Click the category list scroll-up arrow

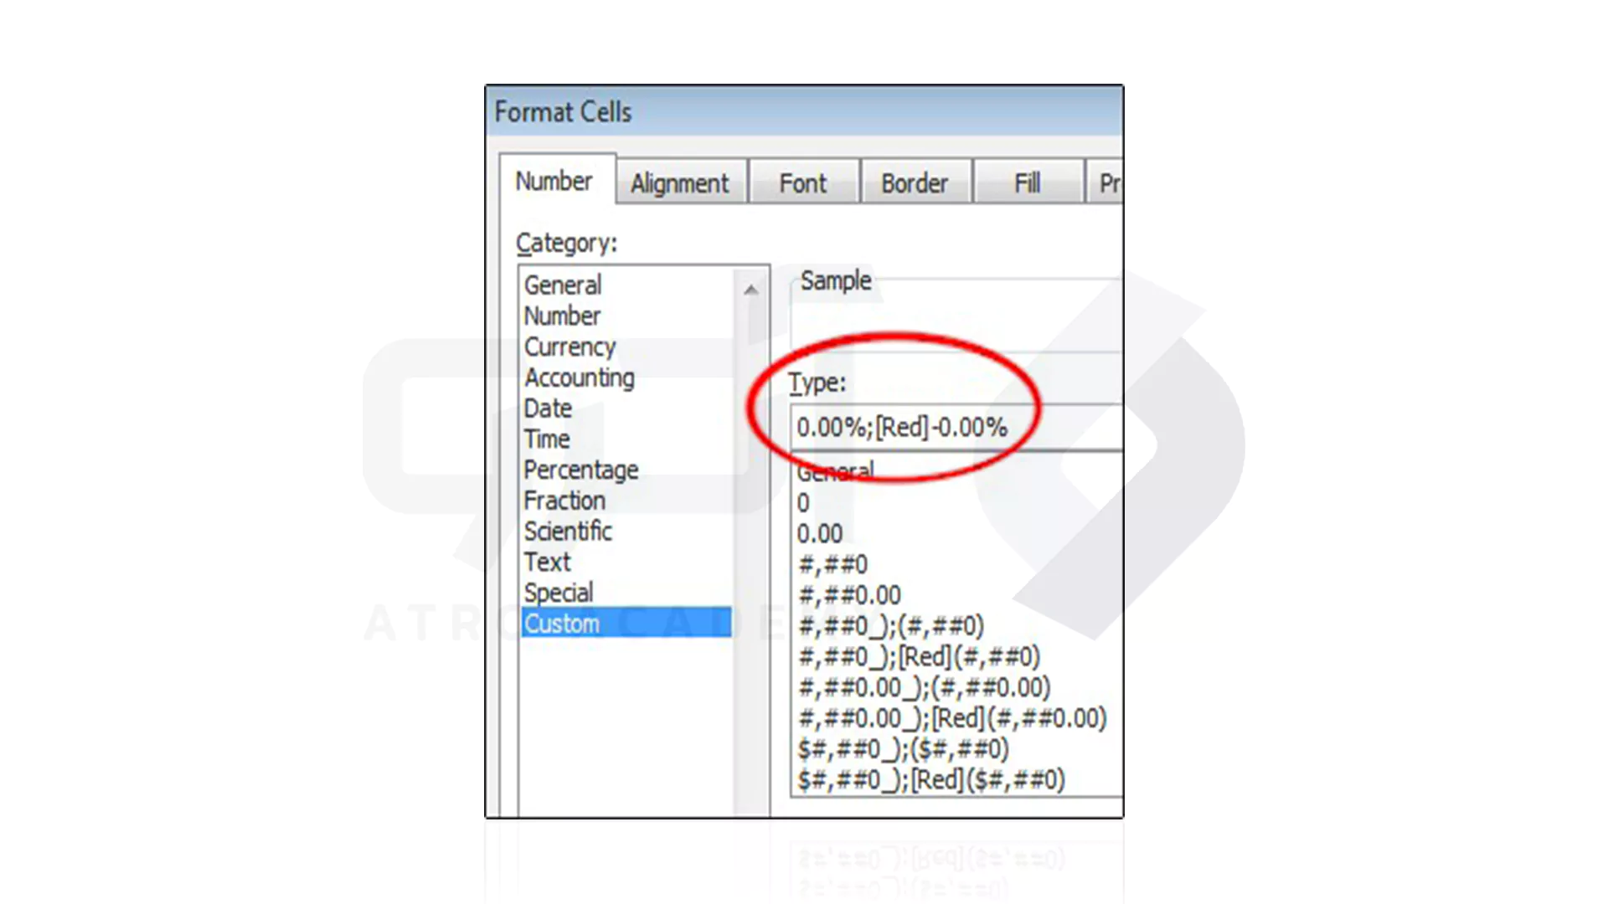click(x=751, y=290)
